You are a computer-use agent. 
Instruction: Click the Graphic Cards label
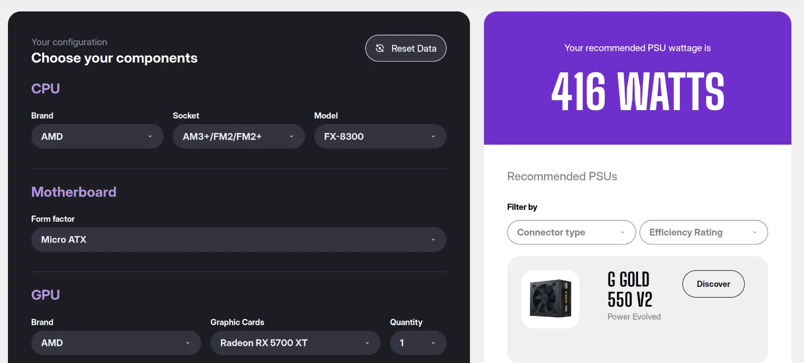(x=237, y=322)
